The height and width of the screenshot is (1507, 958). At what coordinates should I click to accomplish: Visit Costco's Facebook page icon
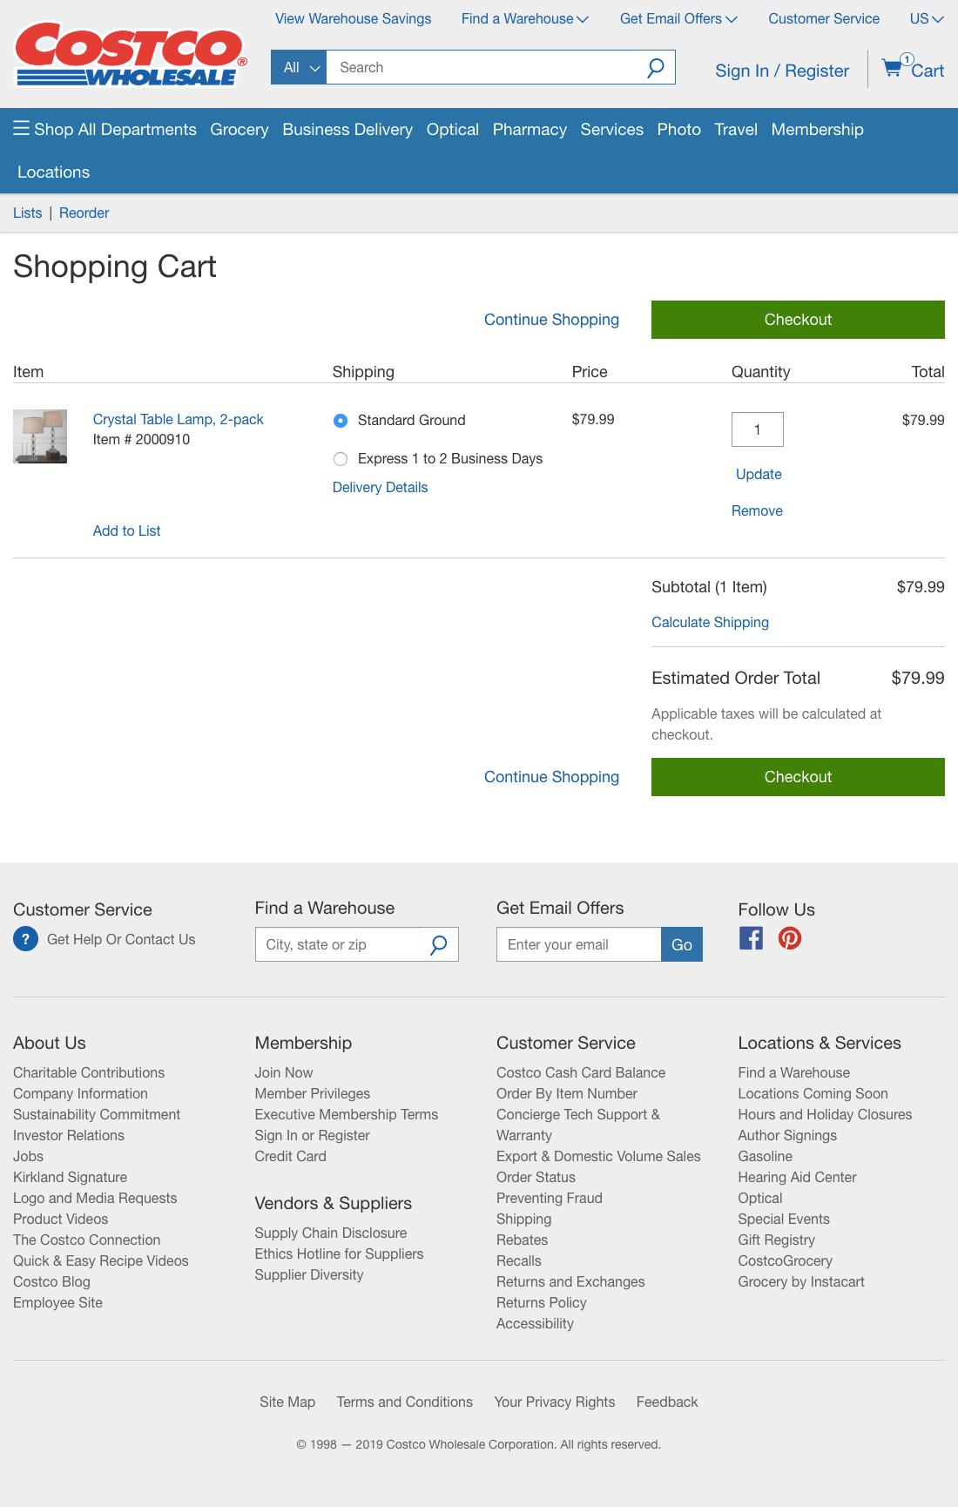(751, 938)
